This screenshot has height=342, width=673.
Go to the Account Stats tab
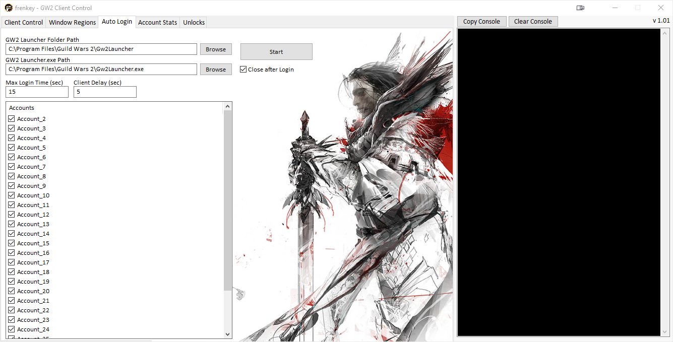click(x=157, y=23)
